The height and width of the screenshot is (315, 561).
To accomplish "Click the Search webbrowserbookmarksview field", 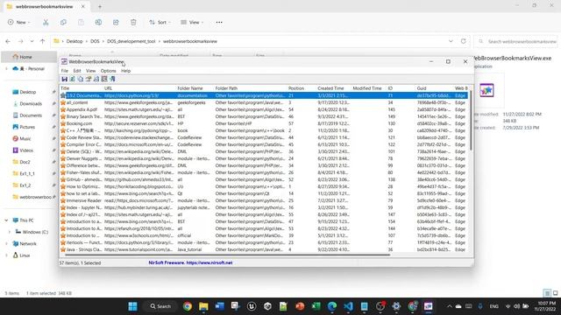I will (516, 41).
